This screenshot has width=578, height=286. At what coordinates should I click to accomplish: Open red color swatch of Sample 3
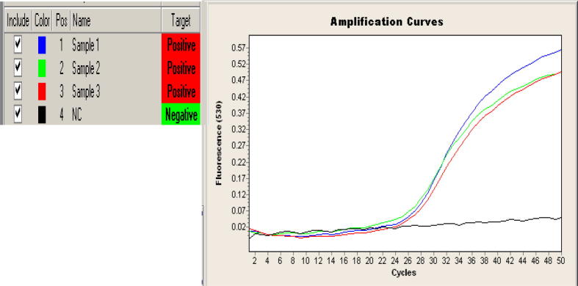point(42,91)
